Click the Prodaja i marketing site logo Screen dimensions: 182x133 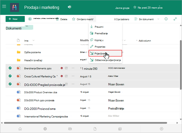(x=14, y=7)
